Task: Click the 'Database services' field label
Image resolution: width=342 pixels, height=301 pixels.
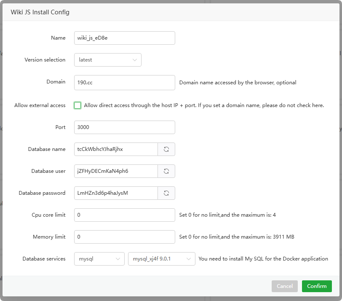Action: (x=44, y=259)
